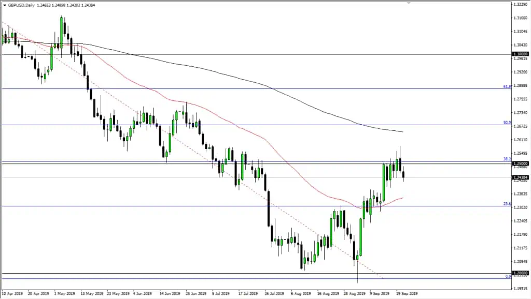Select the 1.25000 price tag on axis
Viewport: 531px width, 299px height.
coord(520,163)
